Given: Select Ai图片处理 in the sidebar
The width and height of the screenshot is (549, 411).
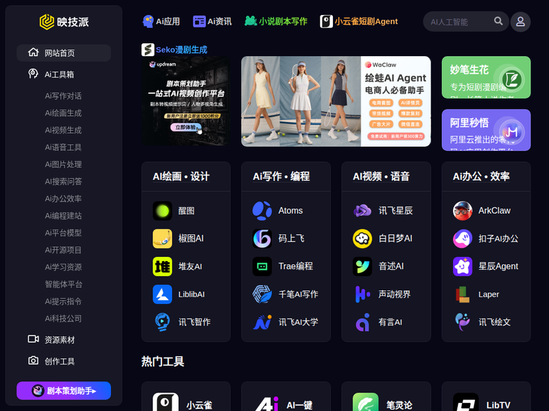Looking at the screenshot, I should click(x=63, y=164).
